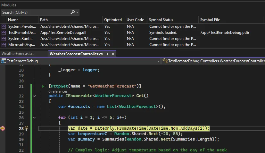
Task: Select the Microsoft.Asp... module name
Action: point(22,45)
